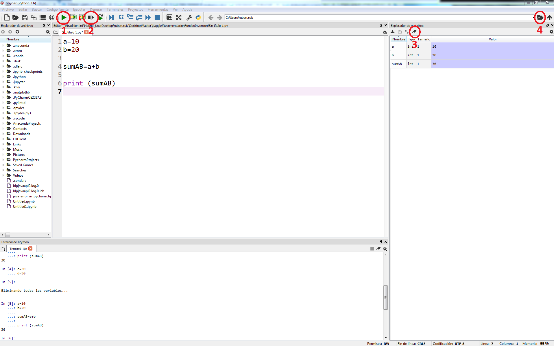
Task: Open the working directory dropdown arrow
Action: click(534, 17)
